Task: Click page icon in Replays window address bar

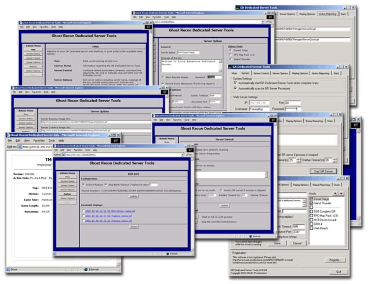Action: click(x=64, y=155)
